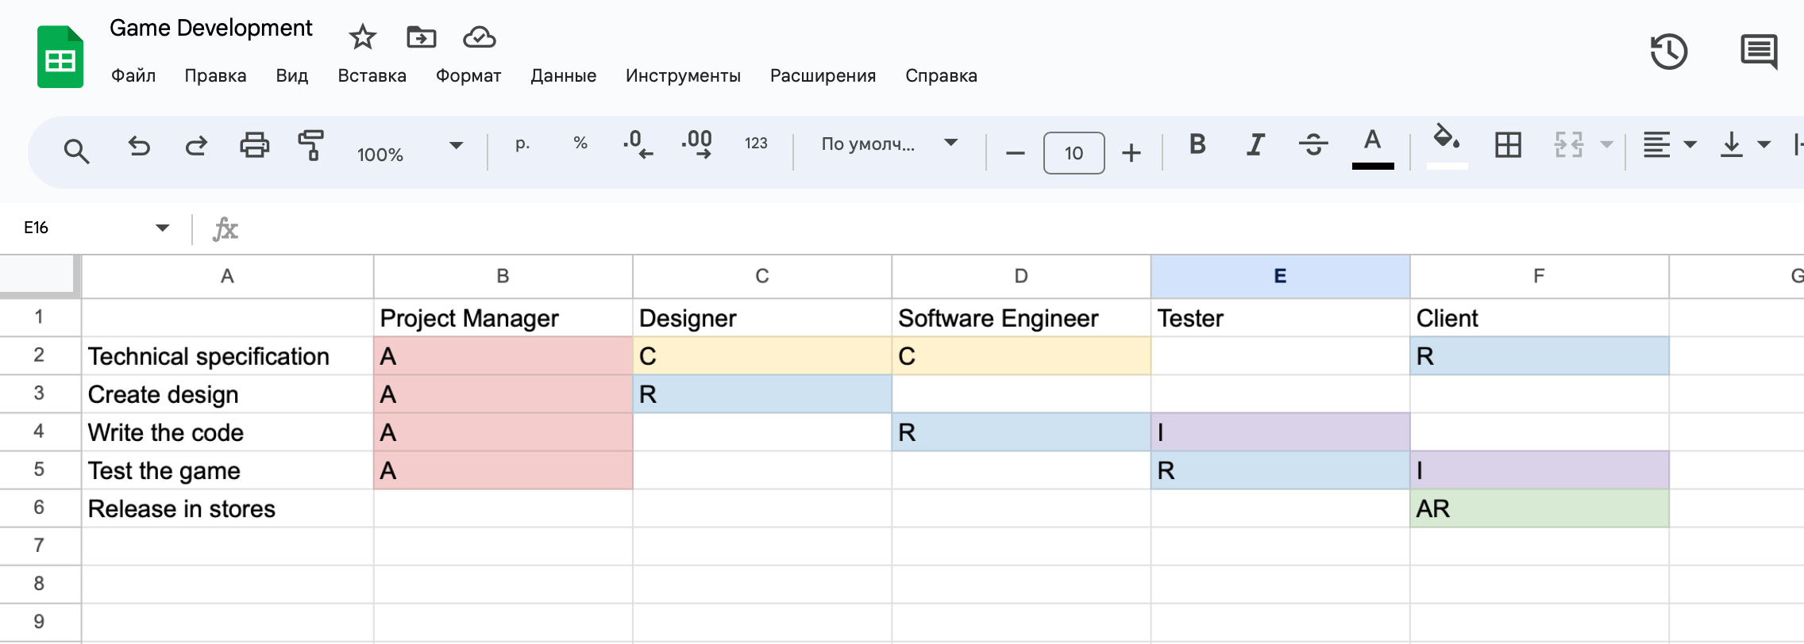This screenshot has width=1804, height=644.
Task: Select column B header
Action: [x=503, y=276]
